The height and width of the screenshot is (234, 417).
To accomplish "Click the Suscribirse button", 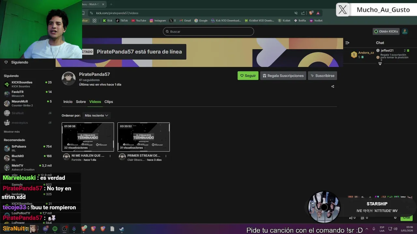I will coord(323,76).
